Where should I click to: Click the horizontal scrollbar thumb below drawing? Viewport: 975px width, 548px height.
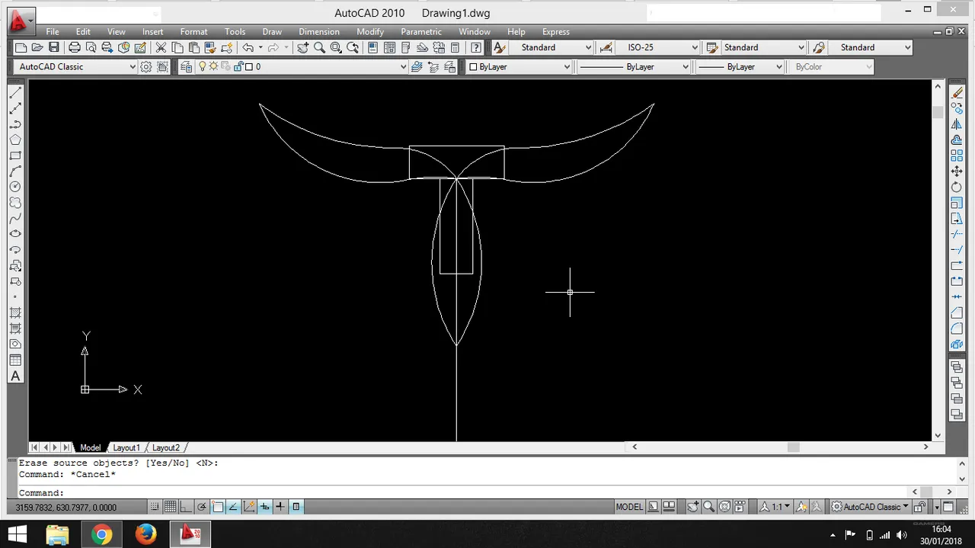793,447
